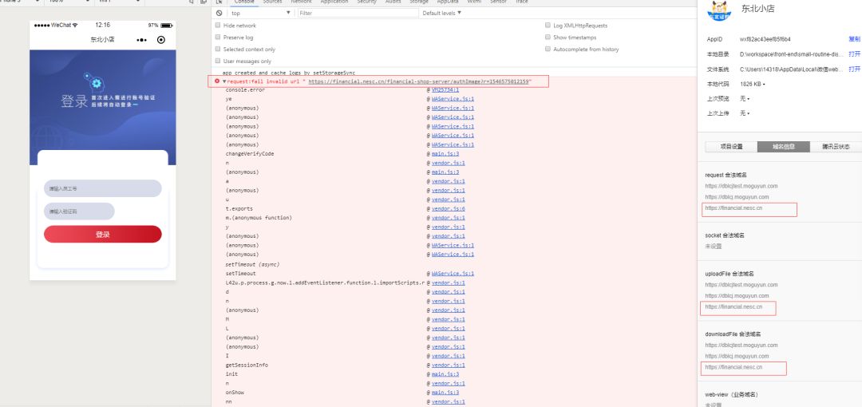Image resolution: width=862 pixels, height=407 pixels.
Task: Switch to the 项目设置 tab
Action: [731, 147]
